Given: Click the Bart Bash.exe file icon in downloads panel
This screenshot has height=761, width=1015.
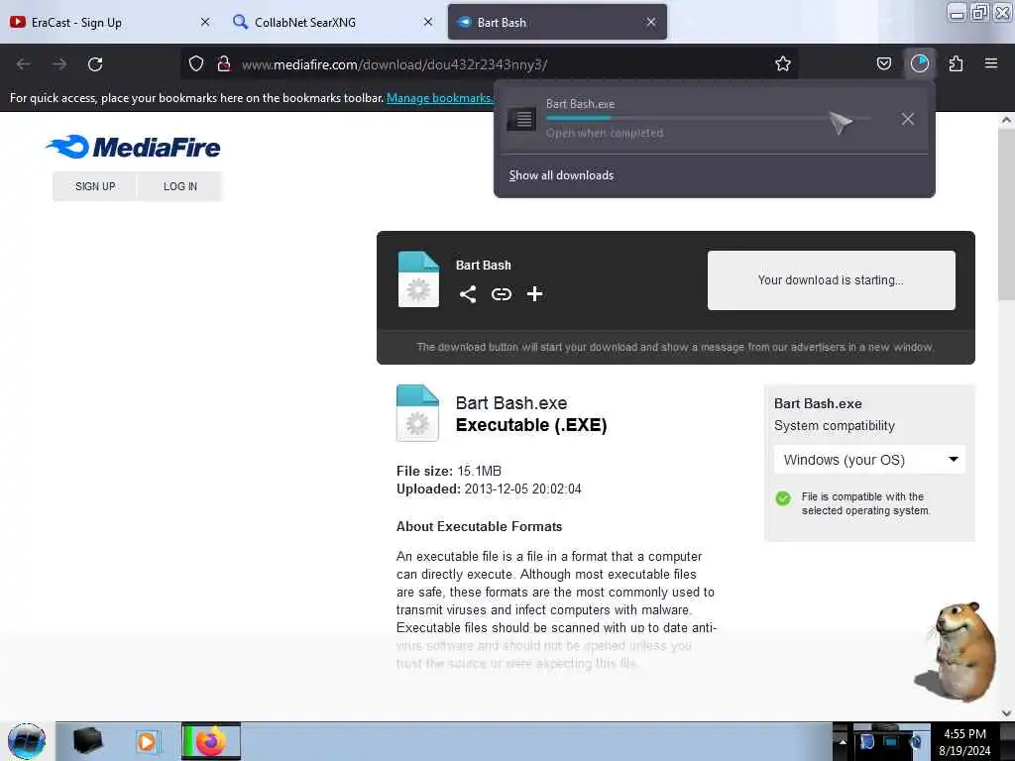Looking at the screenshot, I should tap(521, 119).
